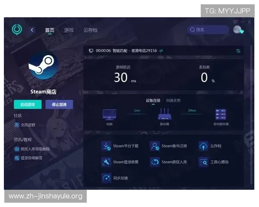Click the 电脑 computer icon
Viewport: 259px width, 207px height.
click(109, 114)
